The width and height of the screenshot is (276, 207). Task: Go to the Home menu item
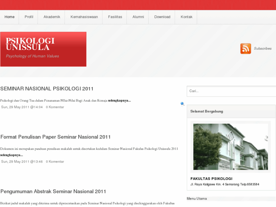pos(9,17)
